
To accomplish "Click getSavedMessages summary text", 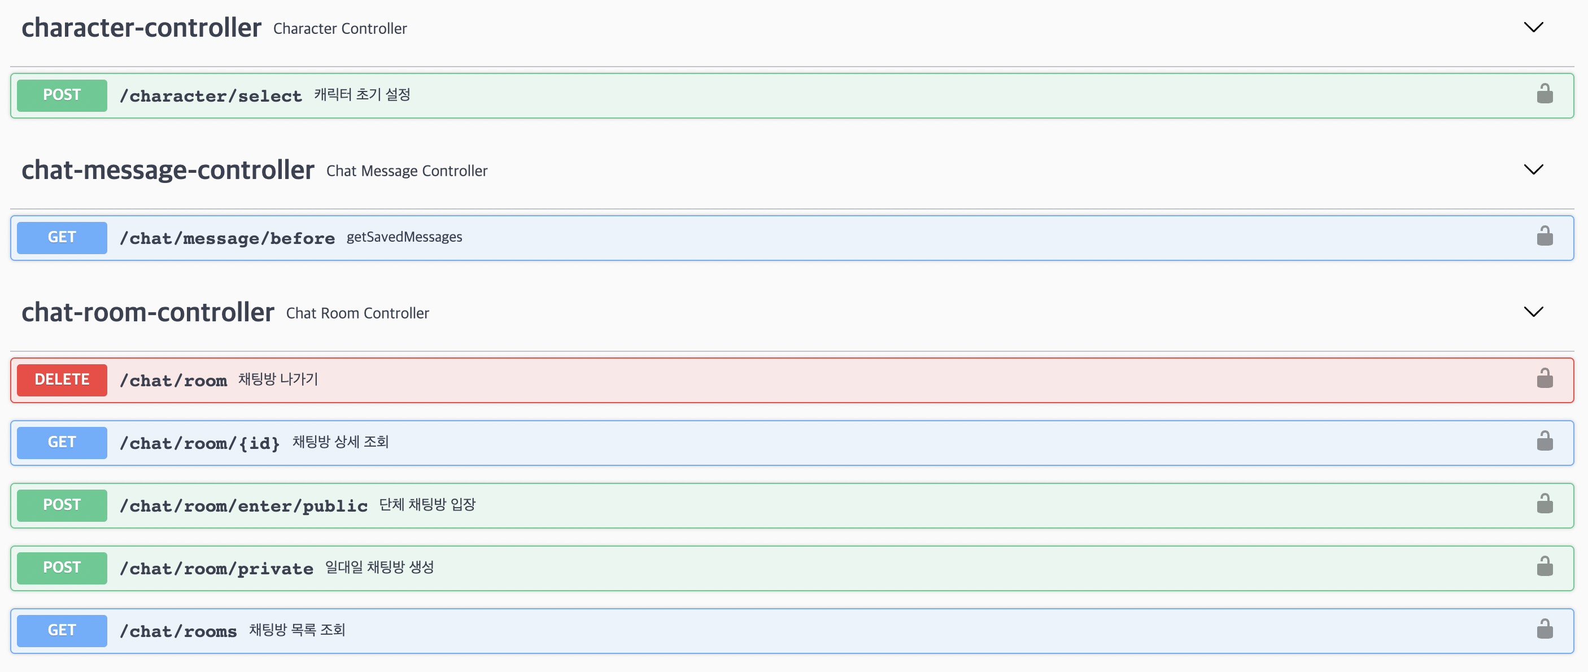I will pyautogui.click(x=404, y=237).
